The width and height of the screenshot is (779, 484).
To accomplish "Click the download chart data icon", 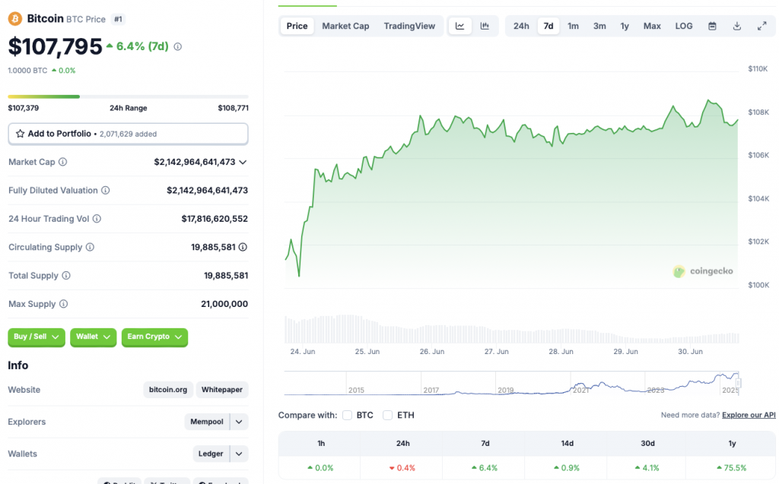I will 736,26.
